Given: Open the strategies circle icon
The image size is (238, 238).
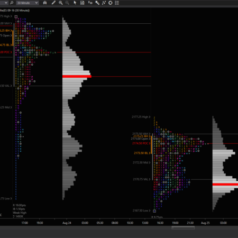Looking at the screenshot, I should point(111,3).
